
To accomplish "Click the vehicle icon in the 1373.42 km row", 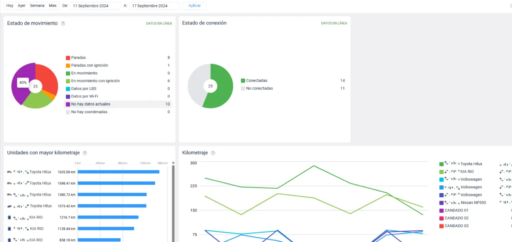I will pyautogui.click(x=9, y=206).
